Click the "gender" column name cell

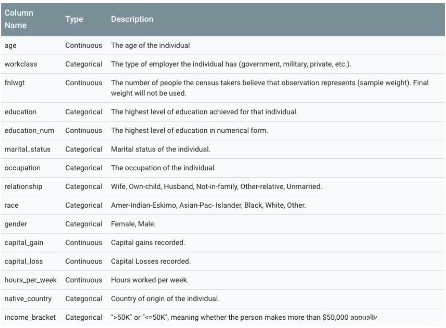pyautogui.click(x=16, y=224)
